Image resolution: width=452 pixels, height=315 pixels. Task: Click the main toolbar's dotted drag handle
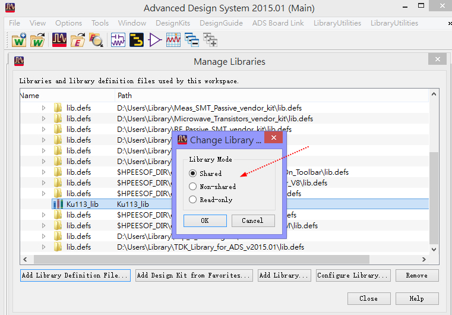[x=8, y=40]
